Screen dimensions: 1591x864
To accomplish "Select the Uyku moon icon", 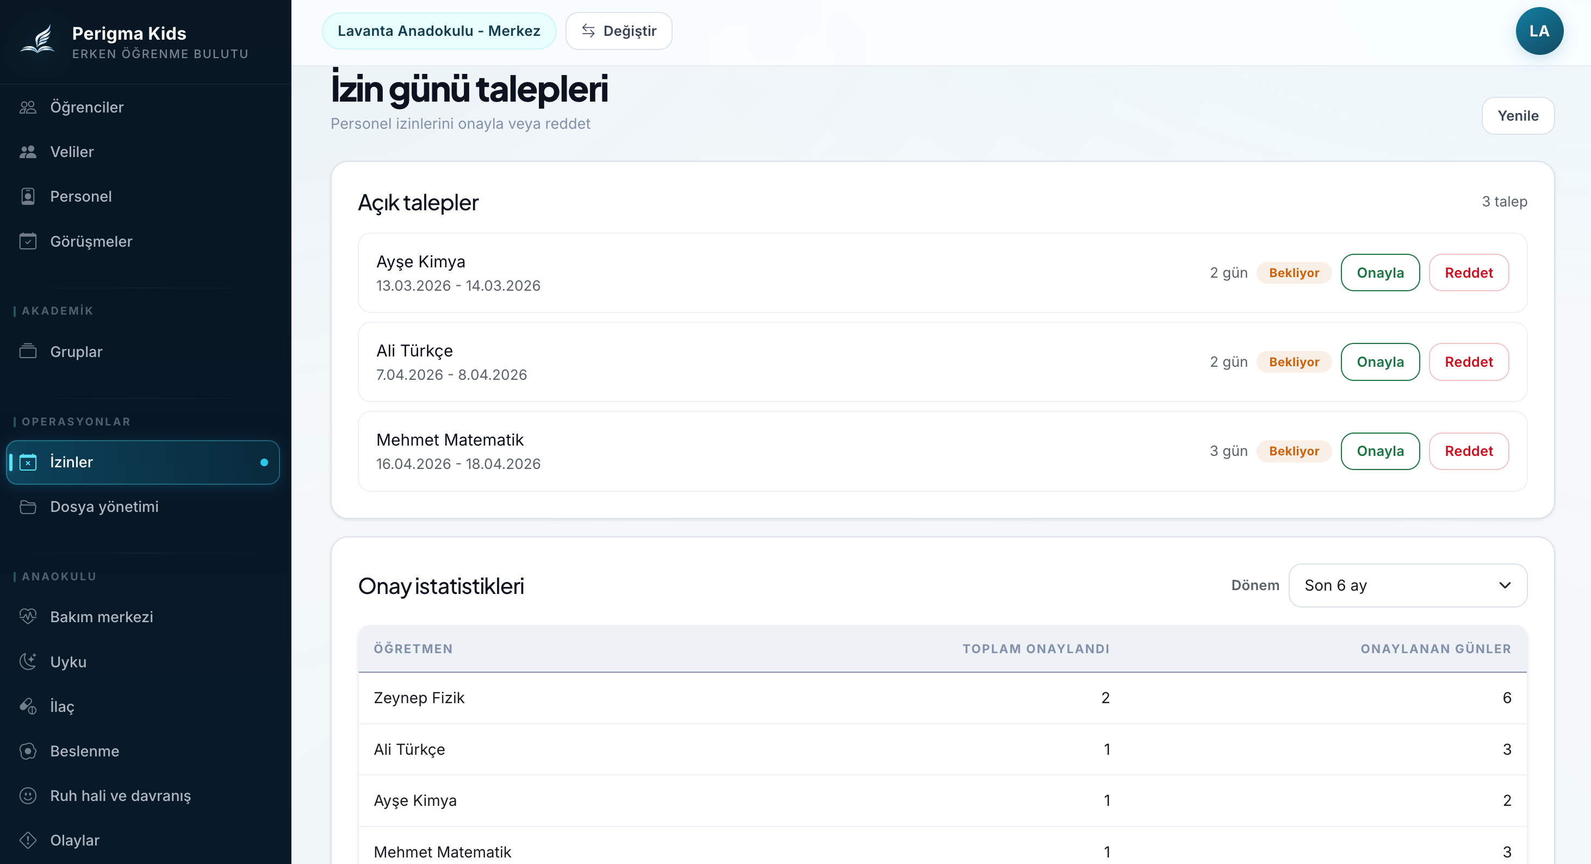I will (x=28, y=661).
